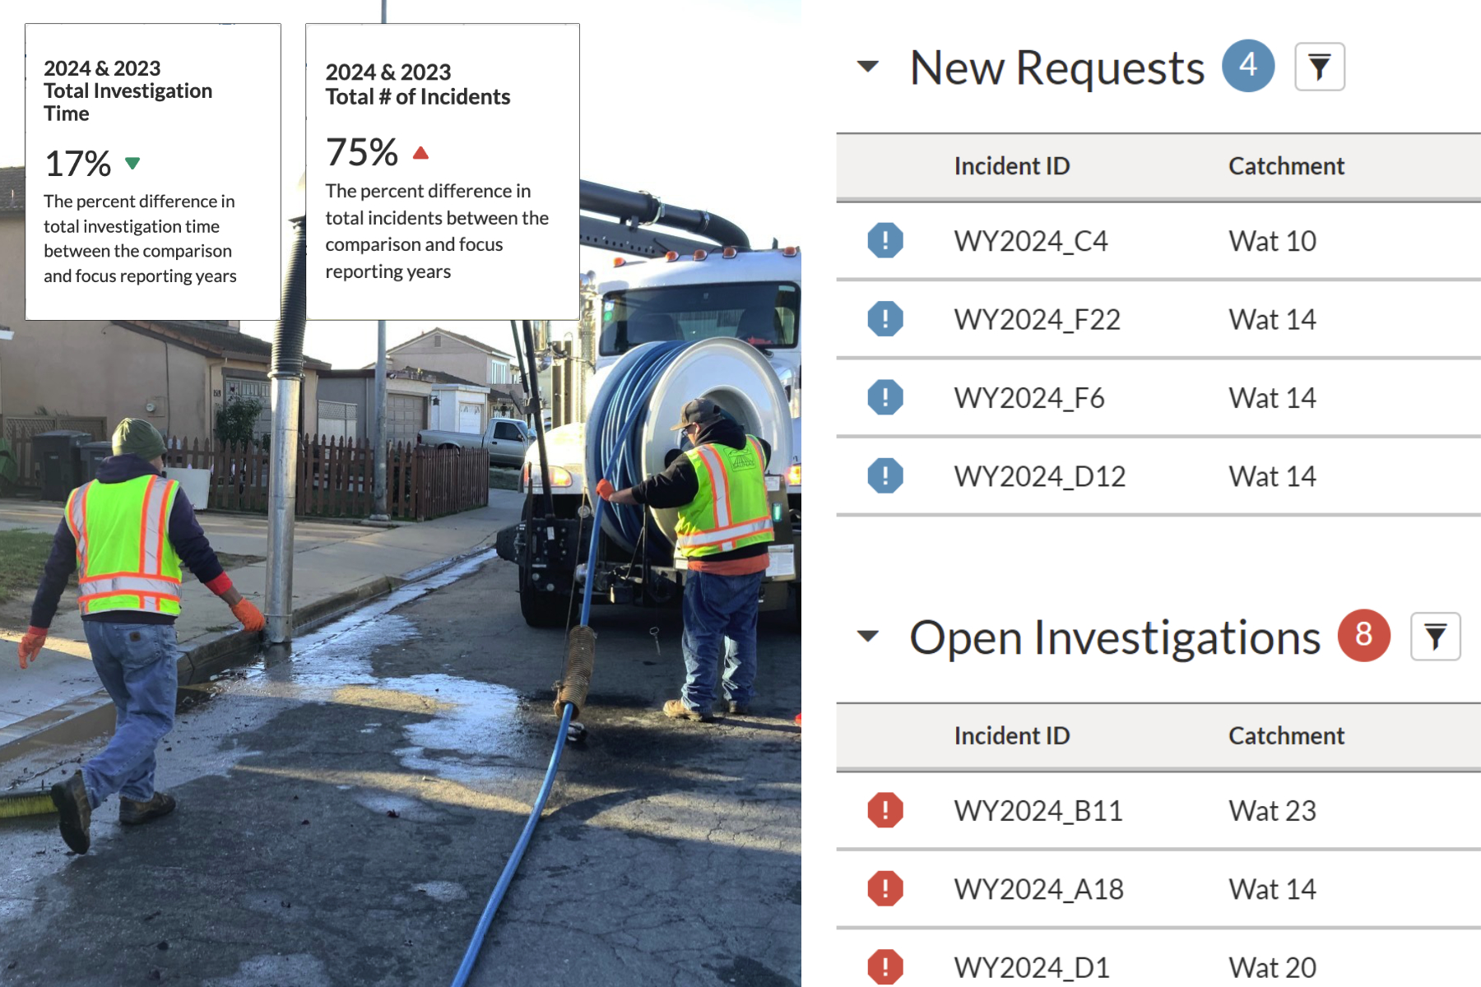Click the New Requests heading
The image size is (1481, 987).
pos(1056,67)
